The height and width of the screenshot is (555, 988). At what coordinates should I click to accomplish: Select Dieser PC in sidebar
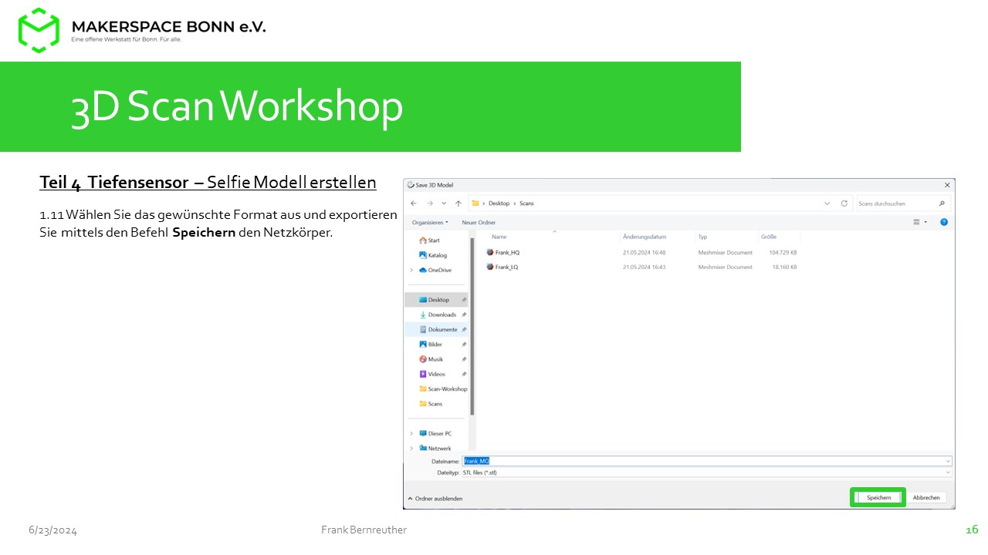435,433
